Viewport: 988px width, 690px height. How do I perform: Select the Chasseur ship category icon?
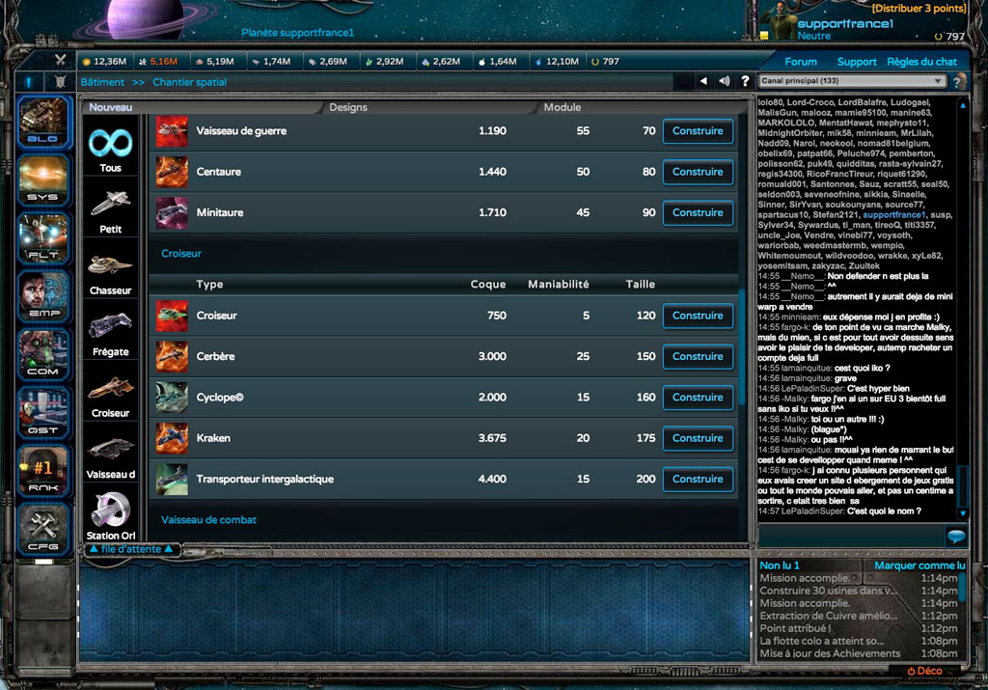pyautogui.click(x=110, y=273)
